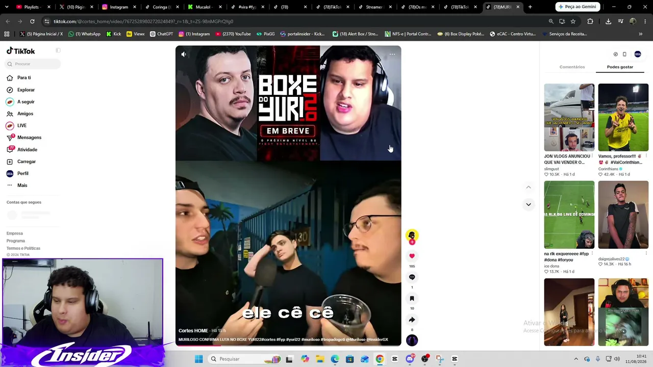653x367 pixels.
Task: Open Chrome extensions puzzle icon
Action: (590, 21)
